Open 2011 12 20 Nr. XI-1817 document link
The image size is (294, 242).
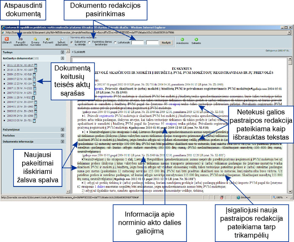click(20, 65)
